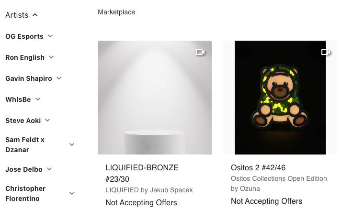Image resolution: width=342 pixels, height=210 pixels.
Task: Open the camo teddy bear thumbnail
Action: point(280,98)
